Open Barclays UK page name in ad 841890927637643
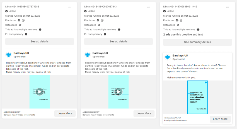 [x=100, y=53]
